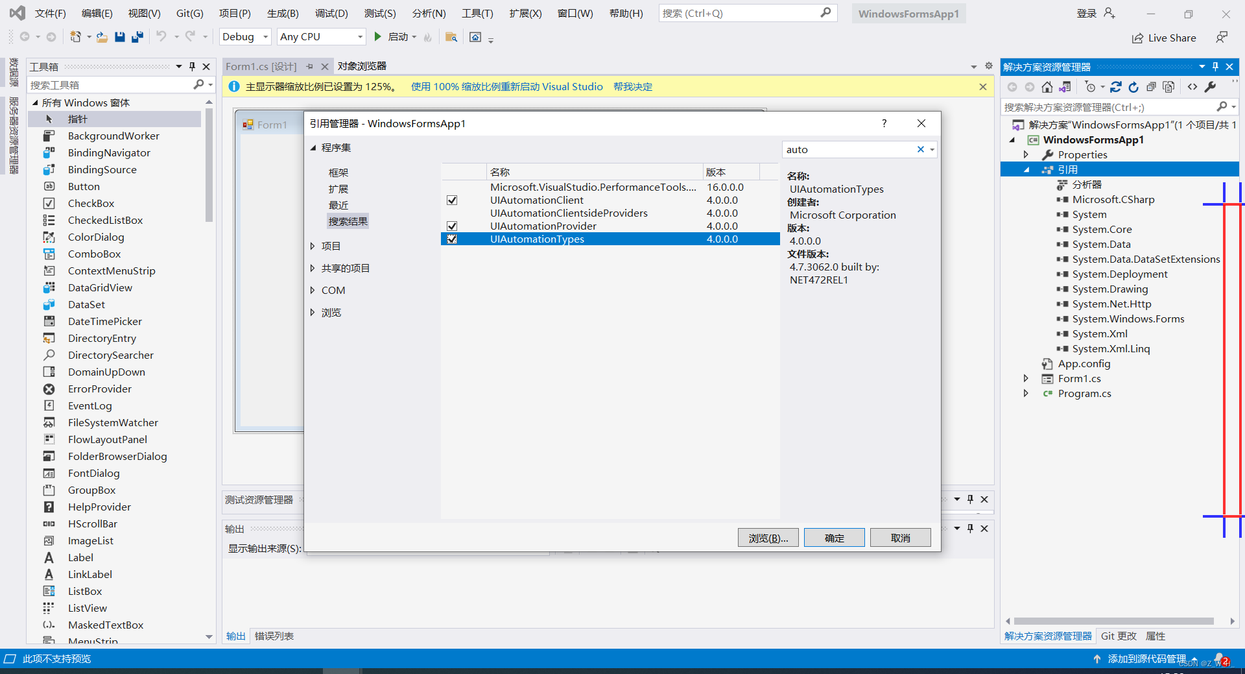Click the sign-in account icon
The width and height of the screenshot is (1245, 674).
[x=1109, y=13]
